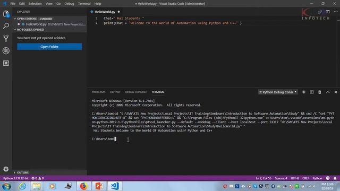Change the UTF-8 encoding in status bar

(x=295, y=178)
